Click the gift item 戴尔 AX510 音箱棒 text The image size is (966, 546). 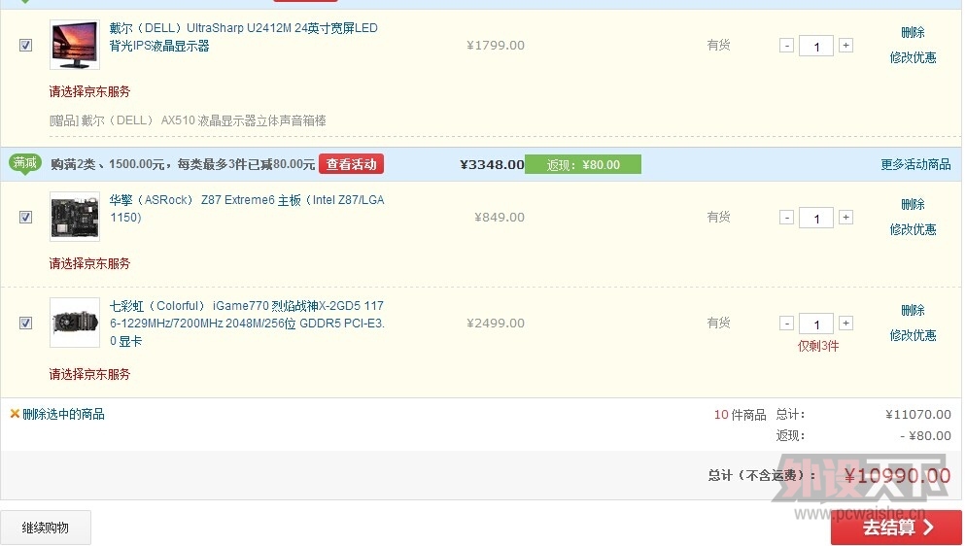tap(188, 120)
